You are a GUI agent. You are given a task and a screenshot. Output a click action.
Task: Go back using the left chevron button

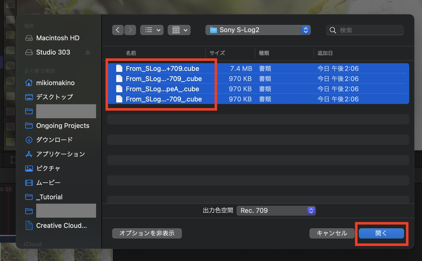[x=118, y=30]
